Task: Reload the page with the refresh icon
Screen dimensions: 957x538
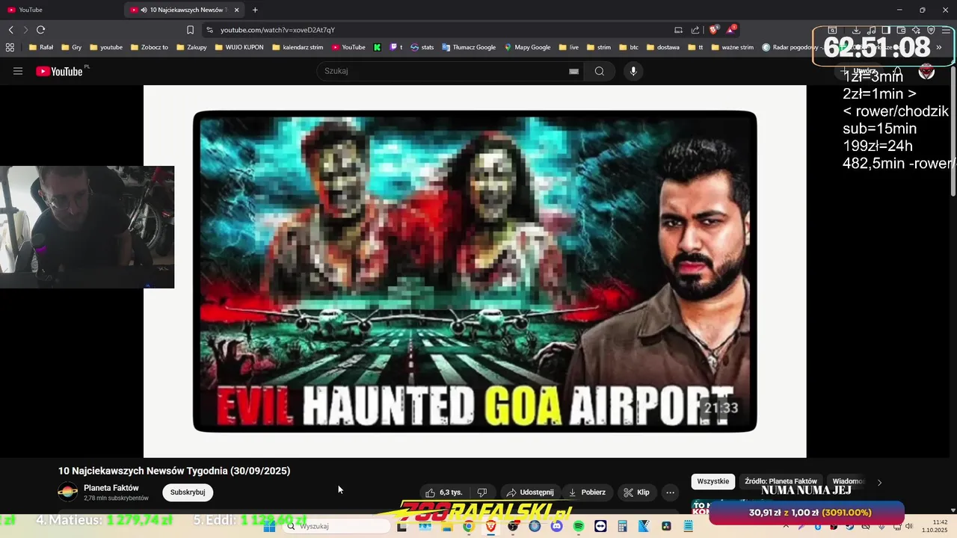Action: click(x=40, y=30)
